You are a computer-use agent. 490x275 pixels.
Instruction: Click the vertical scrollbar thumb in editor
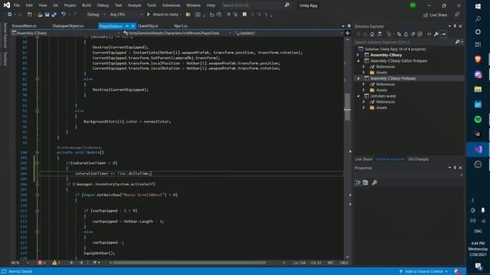(x=347, y=106)
